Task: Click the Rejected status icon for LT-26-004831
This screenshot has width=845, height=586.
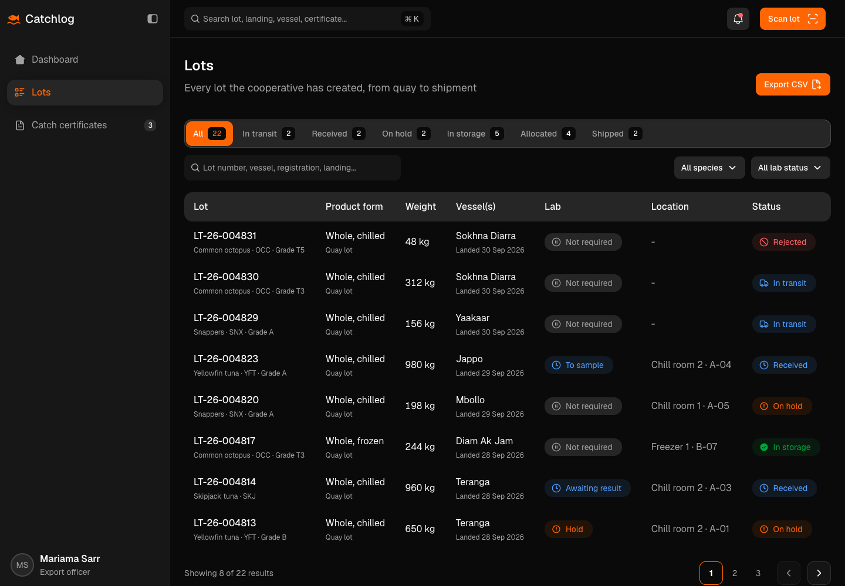Action: click(764, 242)
